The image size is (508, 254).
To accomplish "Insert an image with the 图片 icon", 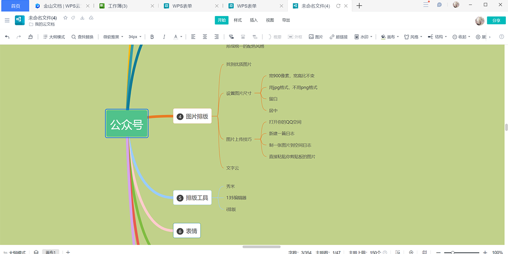I will 316,37.
